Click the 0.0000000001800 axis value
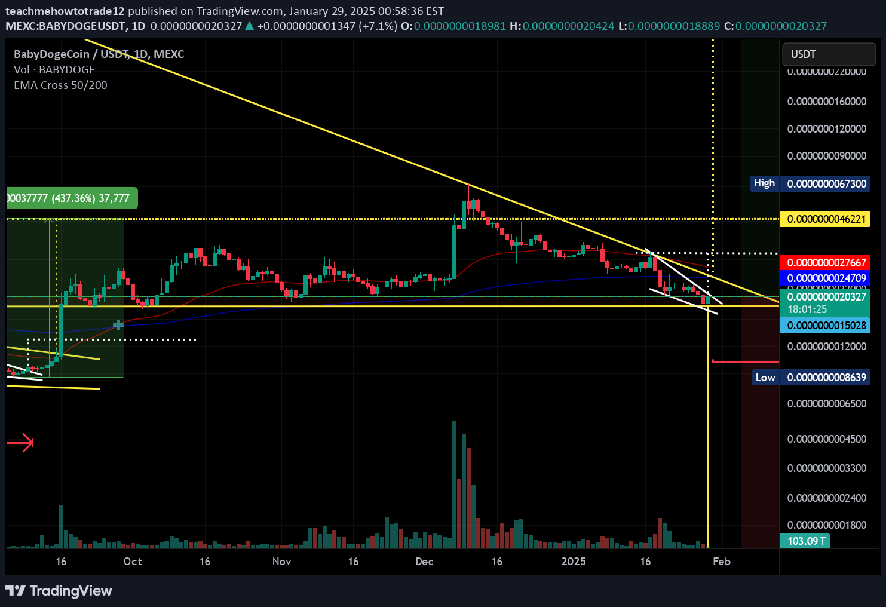 [x=826, y=525]
